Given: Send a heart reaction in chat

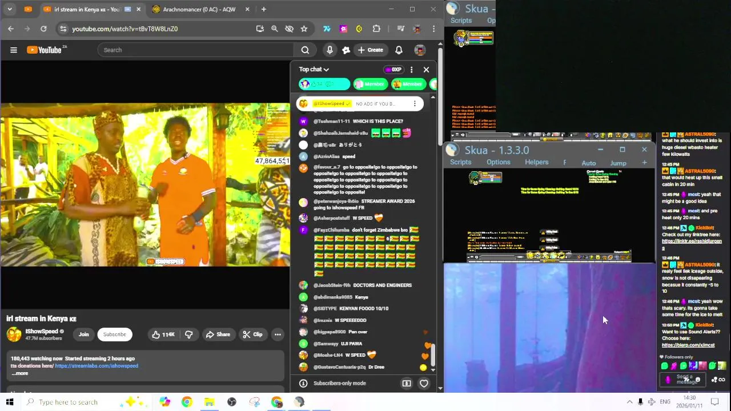Looking at the screenshot, I should [424, 384].
